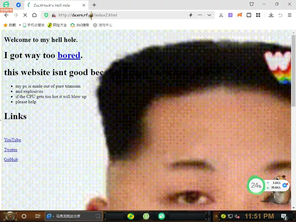
Task: Stop loading the page
Action: coord(25,15)
